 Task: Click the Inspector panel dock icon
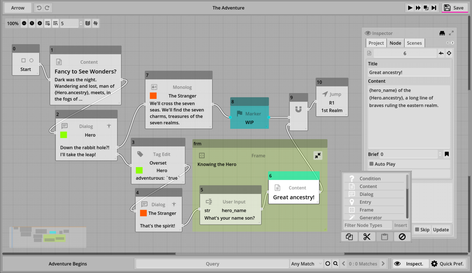click(x=442, y=33)
